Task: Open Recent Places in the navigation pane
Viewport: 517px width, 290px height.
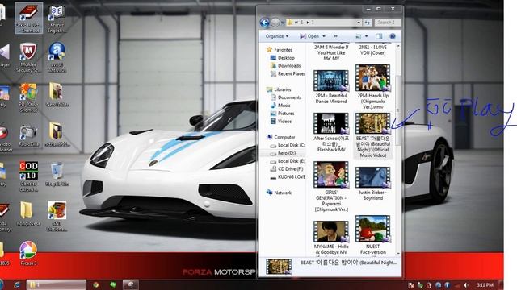Action: (x=288, y=73)
